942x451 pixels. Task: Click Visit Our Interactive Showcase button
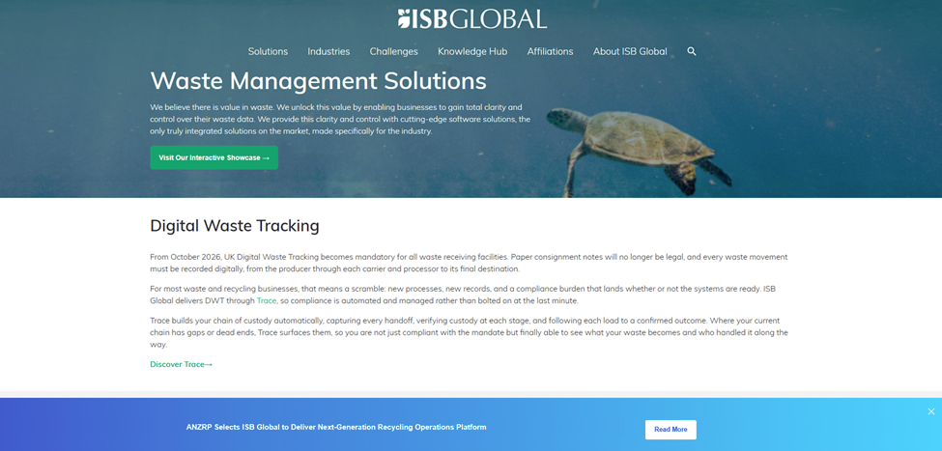point(214,157)
